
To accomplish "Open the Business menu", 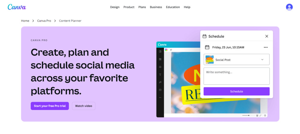I will [x=156, y=7].
